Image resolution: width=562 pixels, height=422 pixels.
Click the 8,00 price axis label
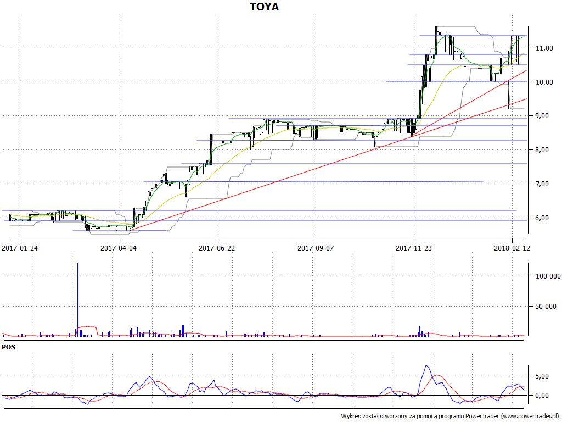point(542,150)
